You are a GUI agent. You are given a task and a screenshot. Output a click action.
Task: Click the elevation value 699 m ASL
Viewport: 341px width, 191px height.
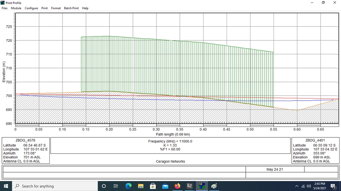tap(322, 157)
